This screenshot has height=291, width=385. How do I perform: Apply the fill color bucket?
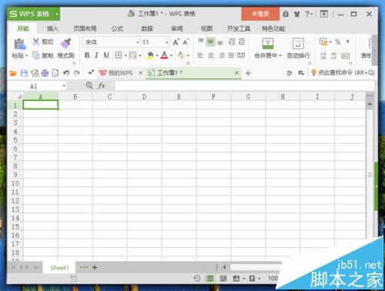(150, 55)
